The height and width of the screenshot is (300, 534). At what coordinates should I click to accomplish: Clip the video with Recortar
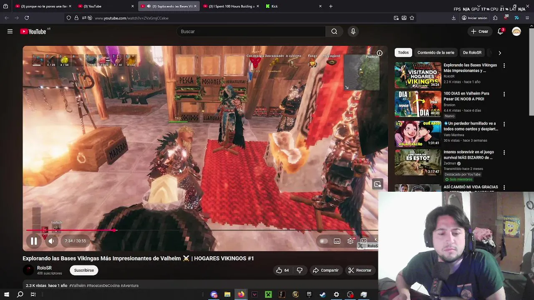360,270
